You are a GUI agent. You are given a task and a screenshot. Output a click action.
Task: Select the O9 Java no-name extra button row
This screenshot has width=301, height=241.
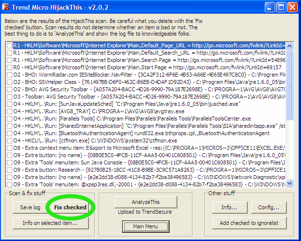[x=149, y=155]
